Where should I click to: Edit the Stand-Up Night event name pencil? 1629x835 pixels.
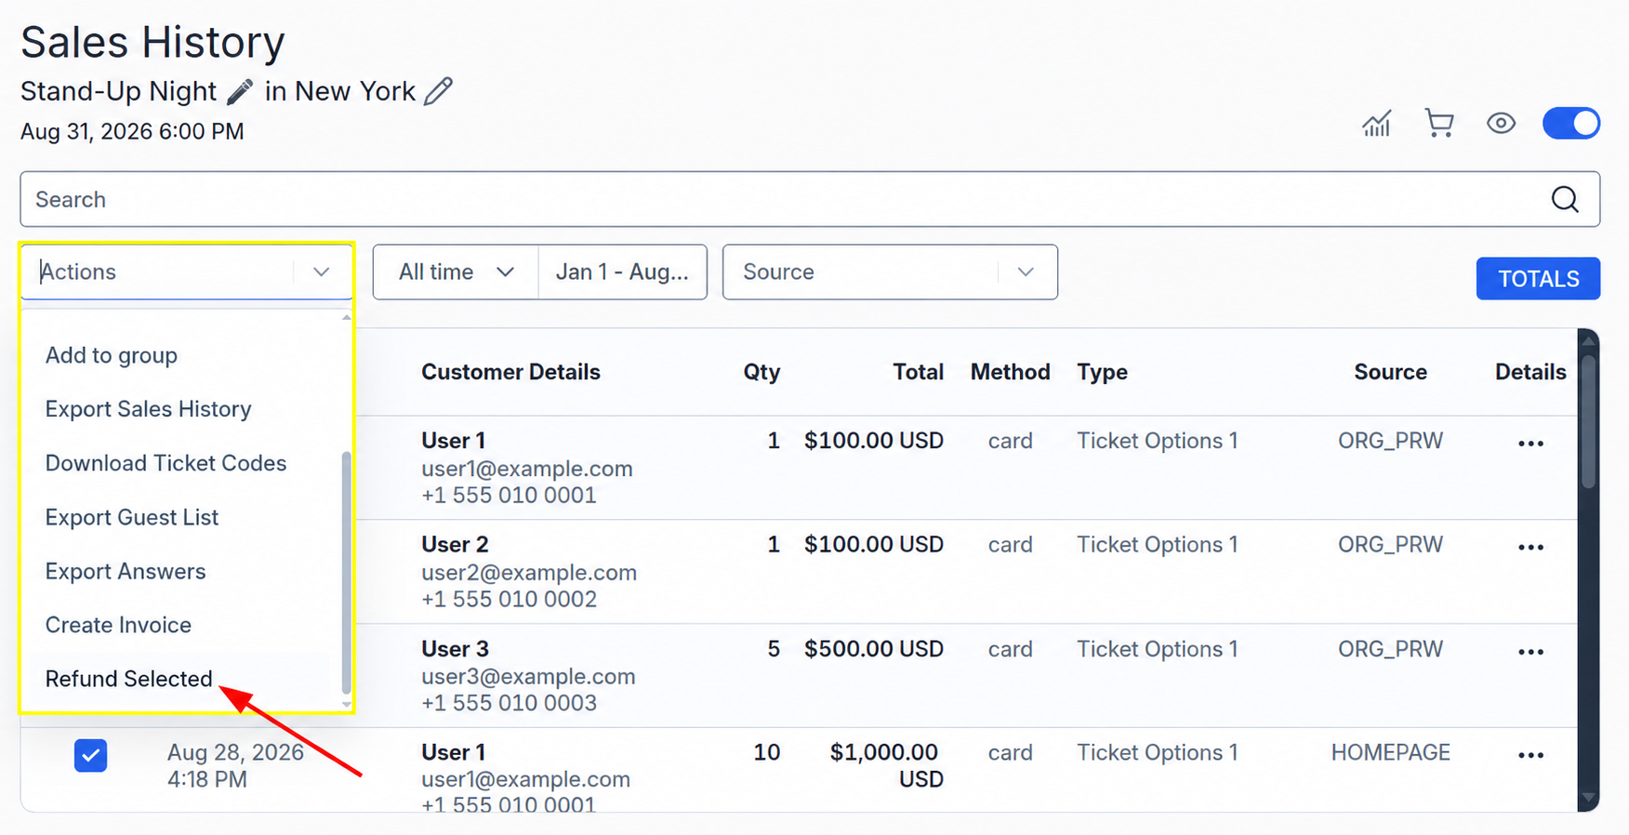tap(240, 91)
